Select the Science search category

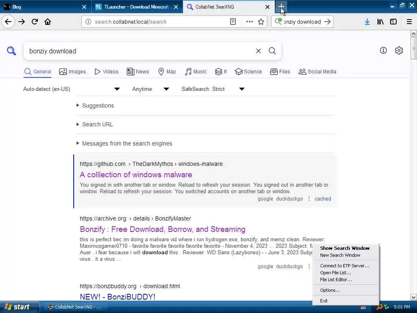coord(248,72)
